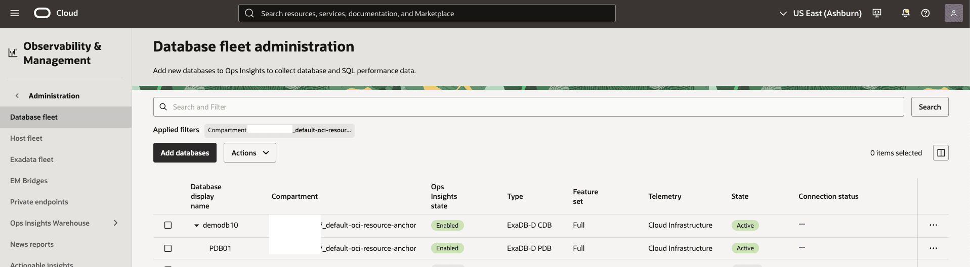Click the Ops Insights state column header
Screen dimensions: 970x267
click(444, 196)
